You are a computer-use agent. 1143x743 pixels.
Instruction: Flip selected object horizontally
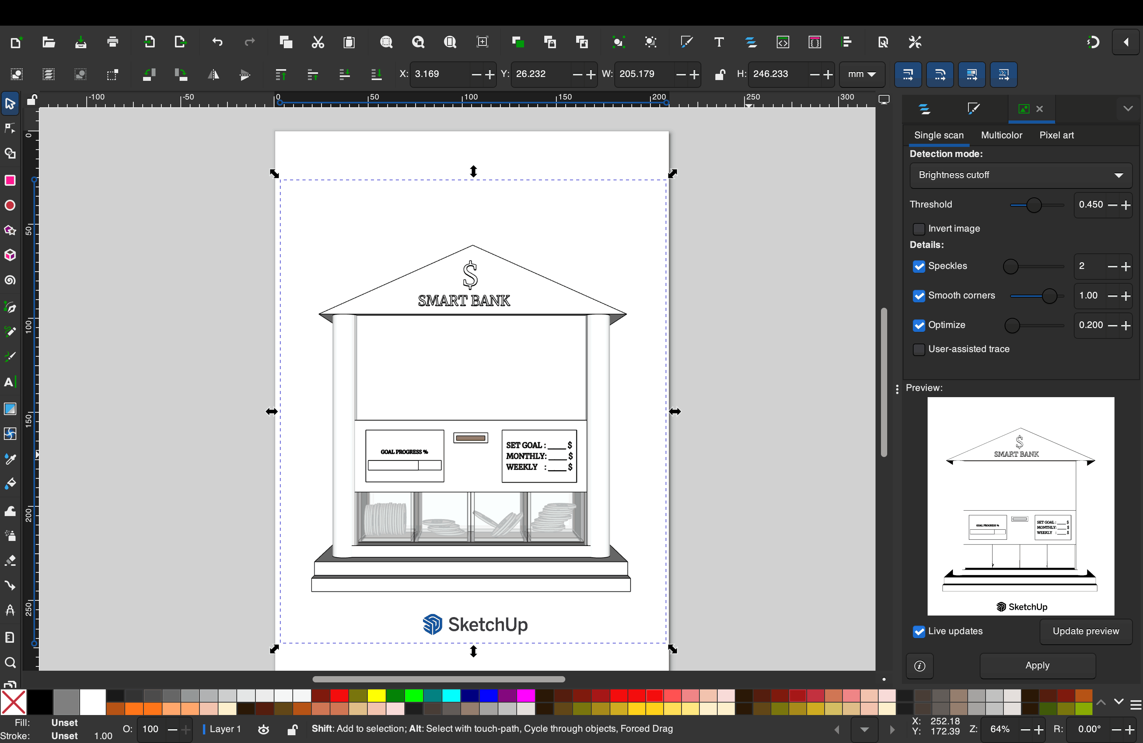coord(213,74)
